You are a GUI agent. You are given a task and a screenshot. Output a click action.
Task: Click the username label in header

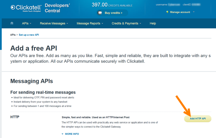pos(162,5)
